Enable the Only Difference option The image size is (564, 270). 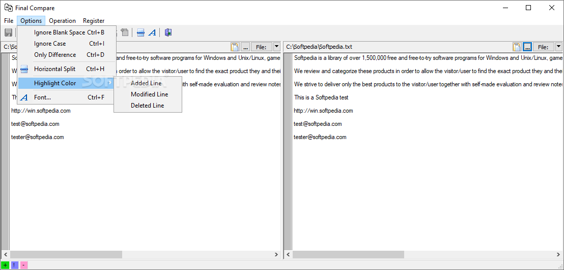(67, 54)
